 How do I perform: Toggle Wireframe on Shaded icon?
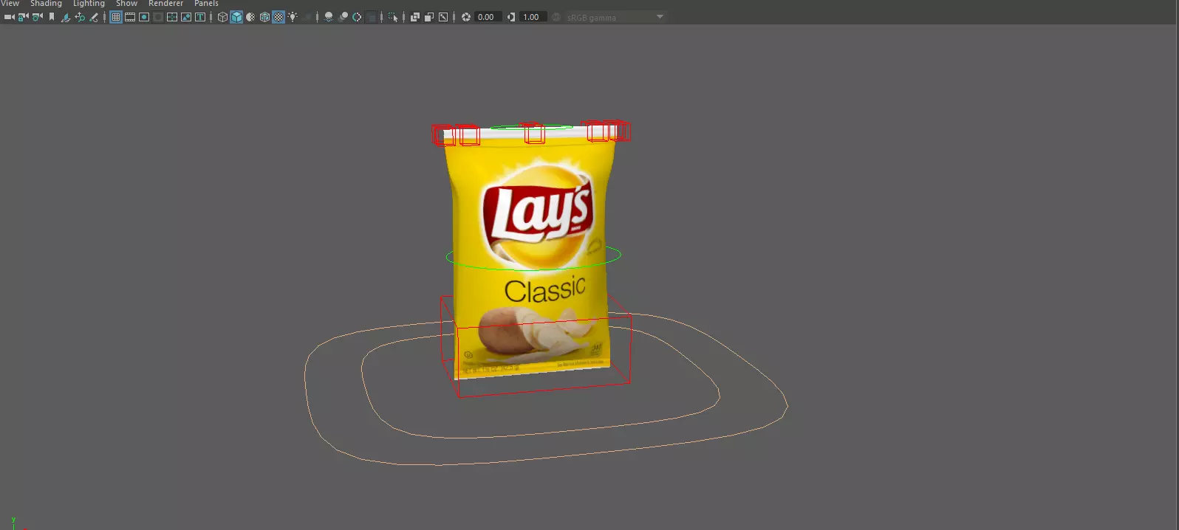click(264, 17)
